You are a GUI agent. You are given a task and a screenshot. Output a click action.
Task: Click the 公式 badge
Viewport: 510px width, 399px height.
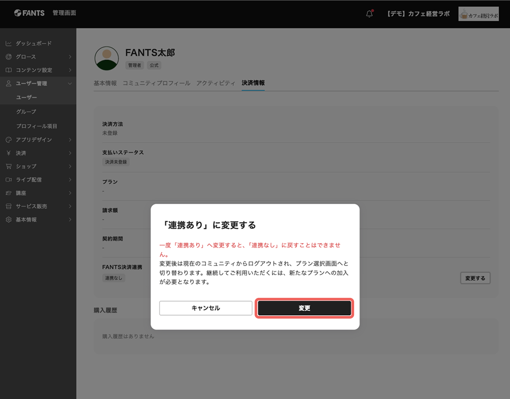(154, 65)
